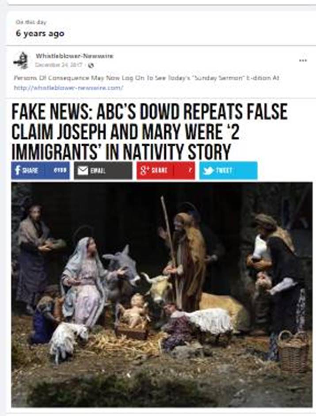Click the "6 years ago" memory heading
Viewport: 316px width, 416px height.
point(40,34)
